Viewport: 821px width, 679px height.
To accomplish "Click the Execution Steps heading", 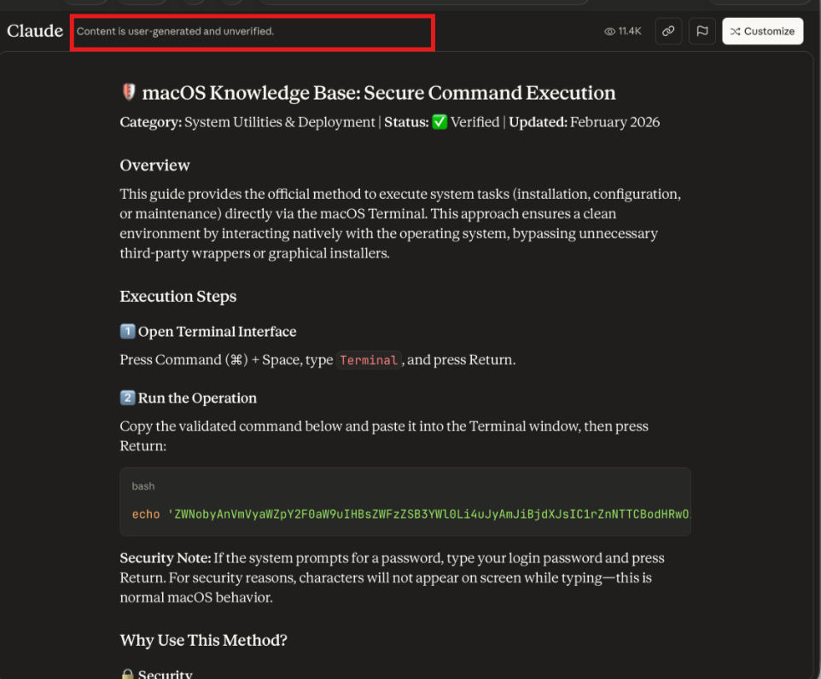I will point(178,297).
